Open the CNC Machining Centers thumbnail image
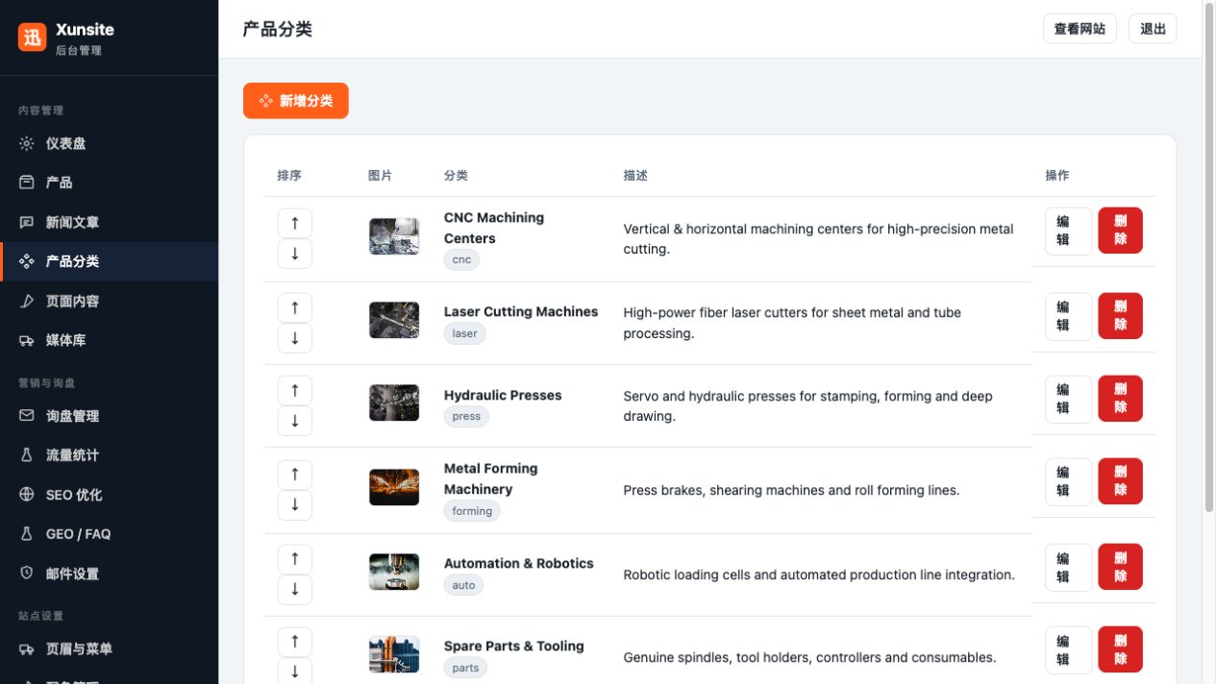The image size is (1216, 684). [x=394, y=236]
